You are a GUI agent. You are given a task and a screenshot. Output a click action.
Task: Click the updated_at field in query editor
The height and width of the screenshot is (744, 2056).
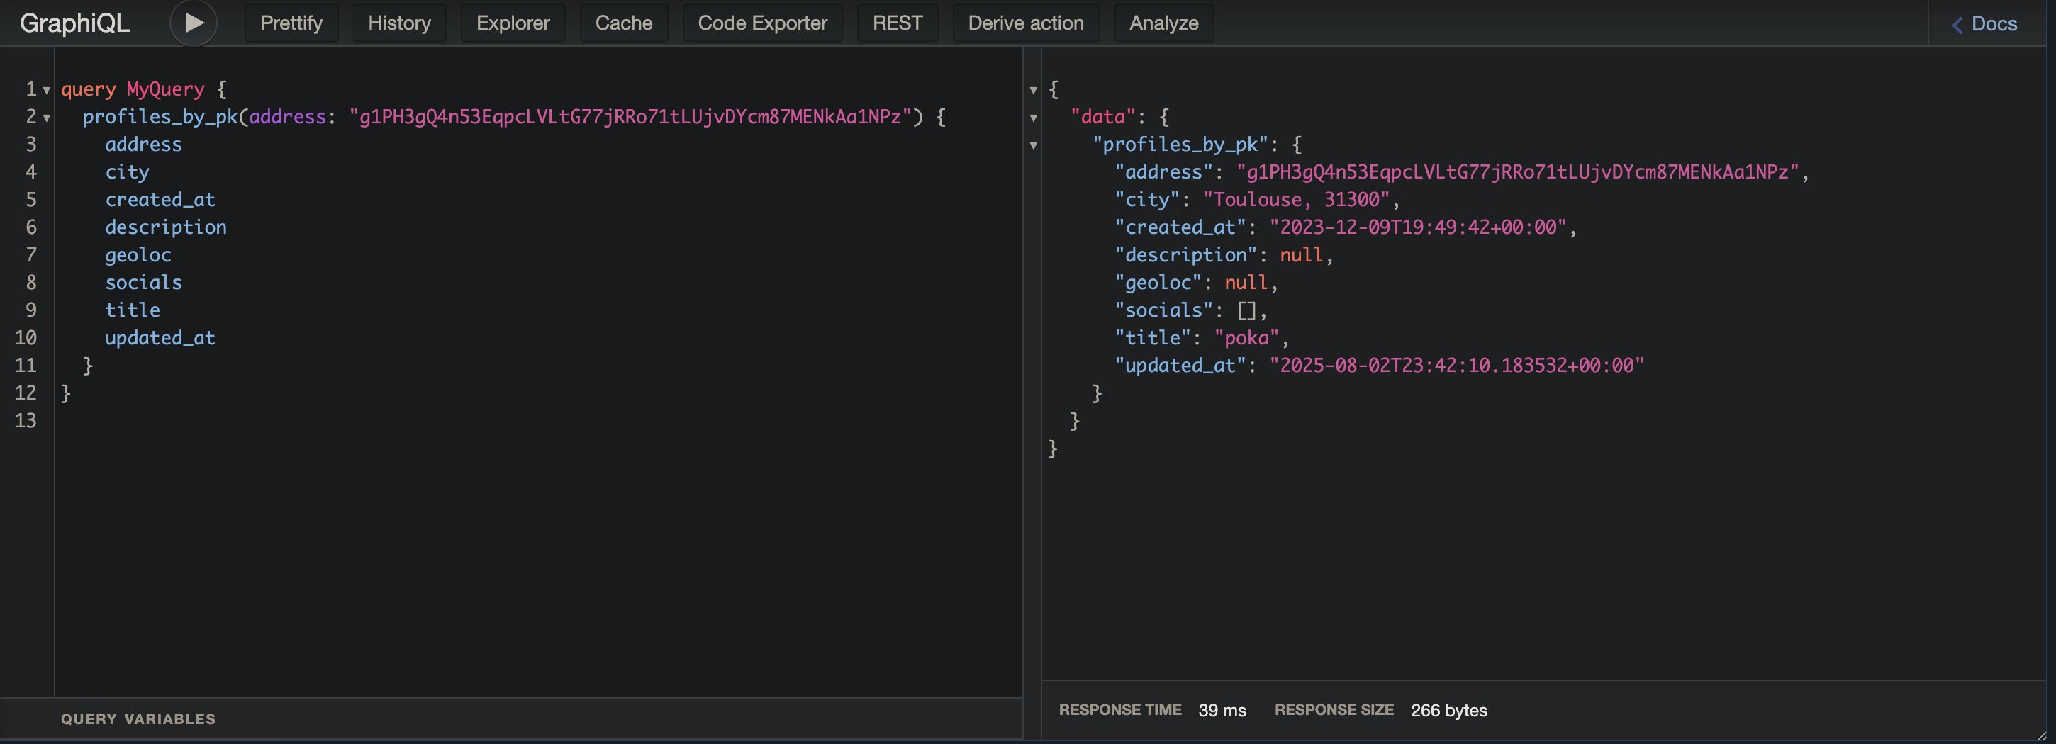[x=160, y=338]
